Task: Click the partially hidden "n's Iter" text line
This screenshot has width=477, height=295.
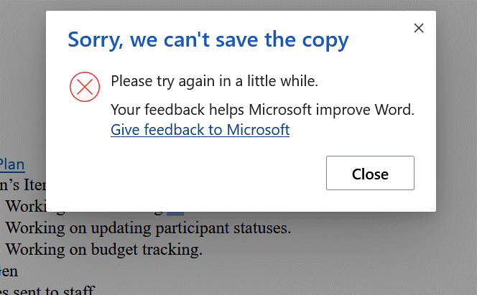Action: 23,185
